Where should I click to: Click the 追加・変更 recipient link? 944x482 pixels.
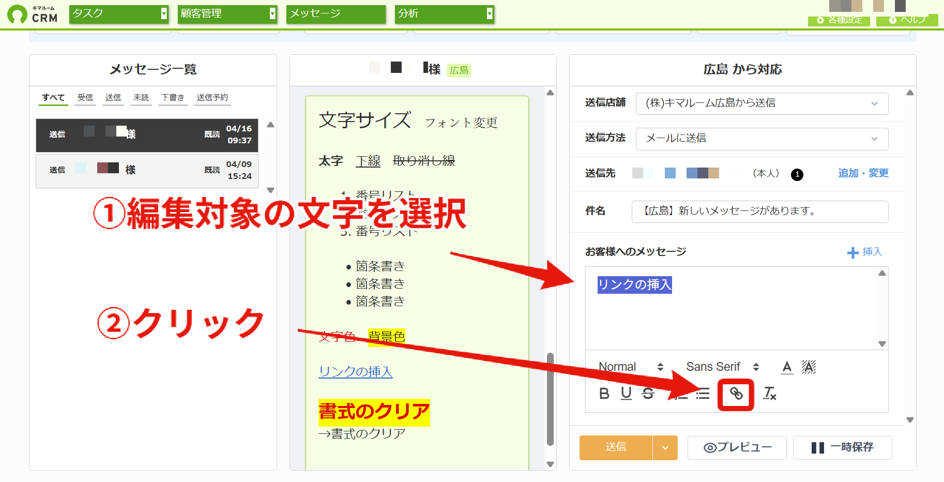click(863, 173)
